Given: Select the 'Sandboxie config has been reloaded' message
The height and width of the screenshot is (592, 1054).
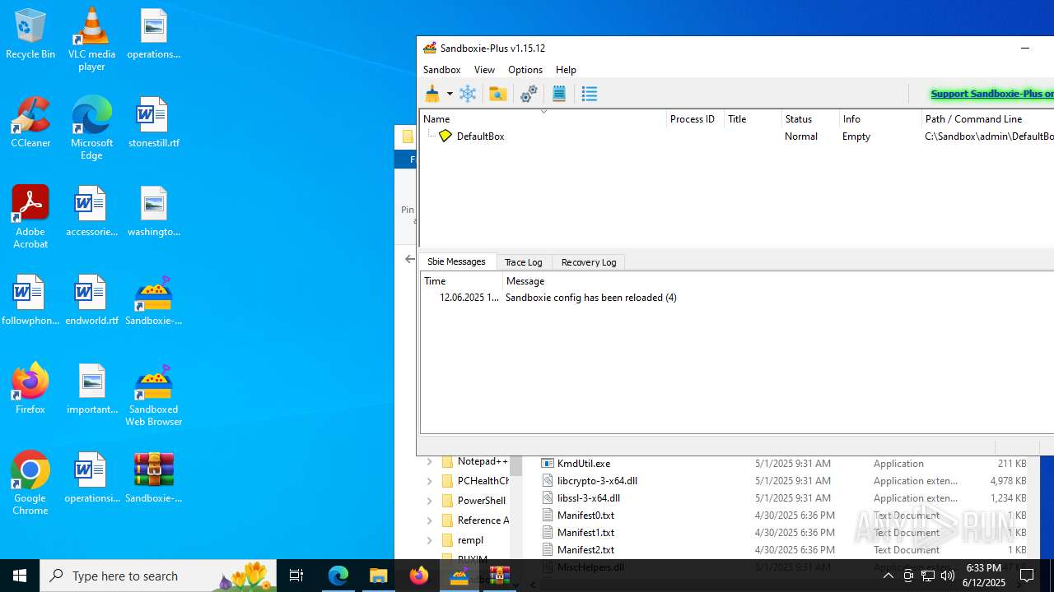Looking at the screenshot, I should [x=591, y=298].
